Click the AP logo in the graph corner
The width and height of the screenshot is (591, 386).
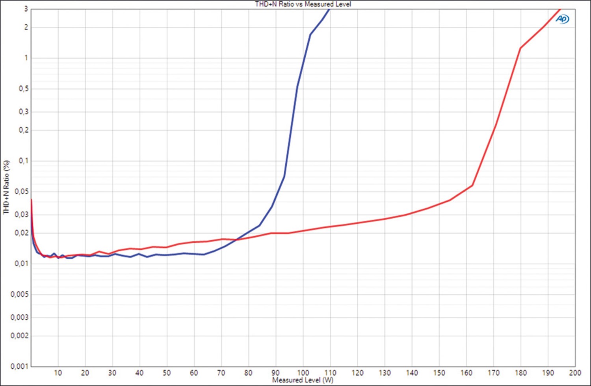coord(563,19)
